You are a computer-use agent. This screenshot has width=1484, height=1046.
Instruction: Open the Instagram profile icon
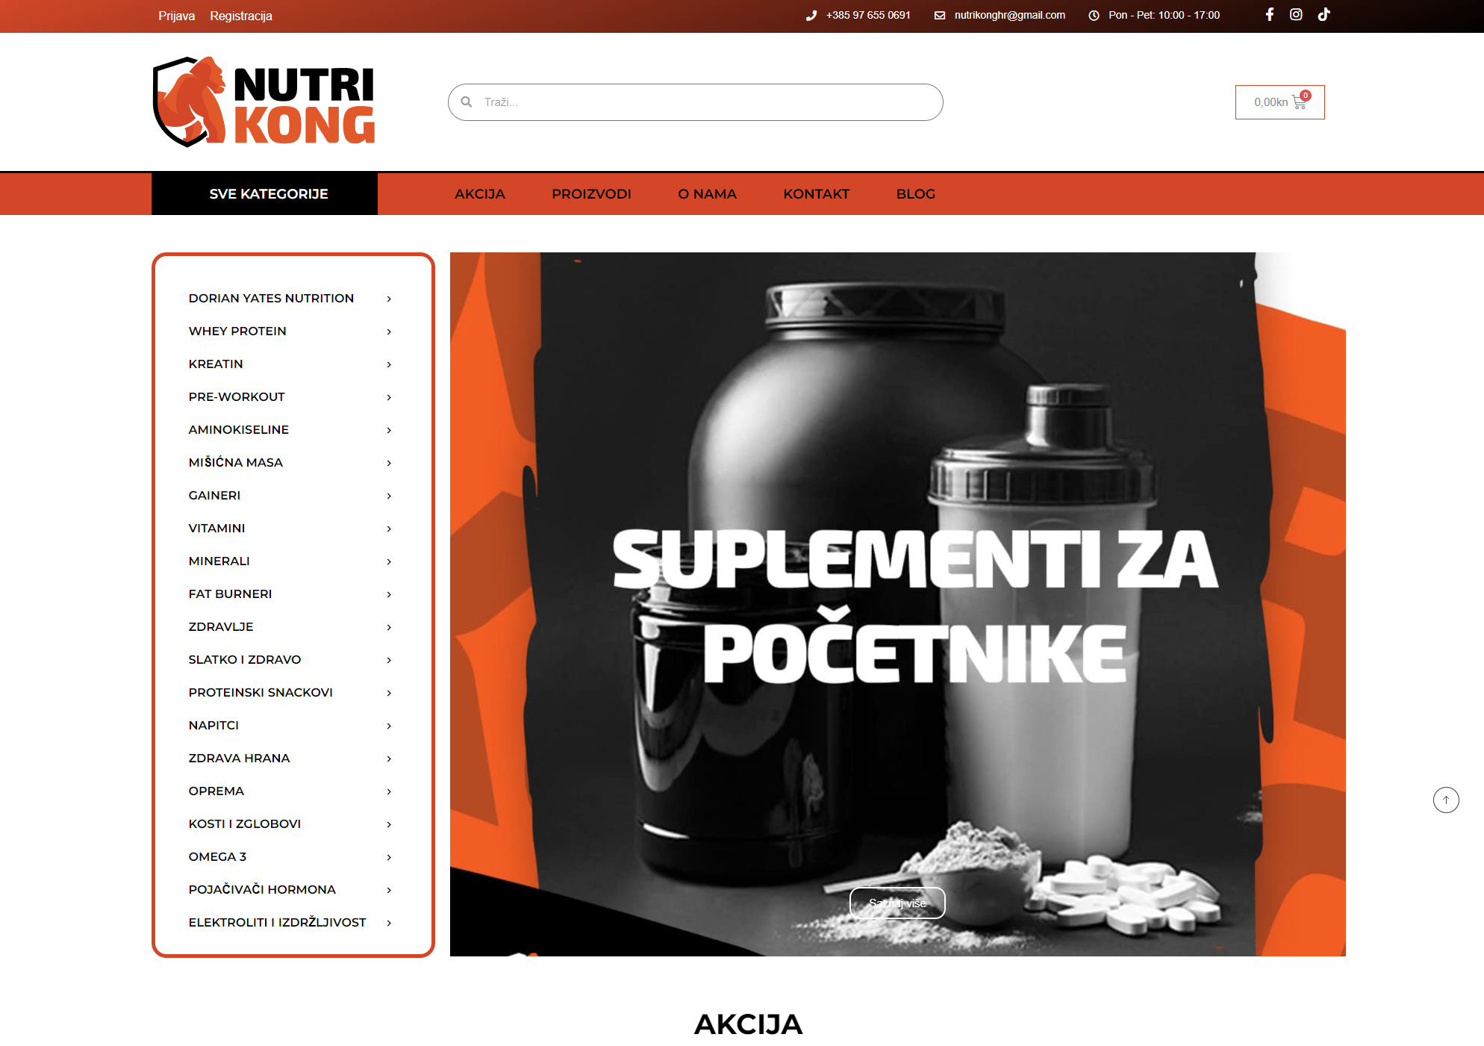pos(1296,15)
